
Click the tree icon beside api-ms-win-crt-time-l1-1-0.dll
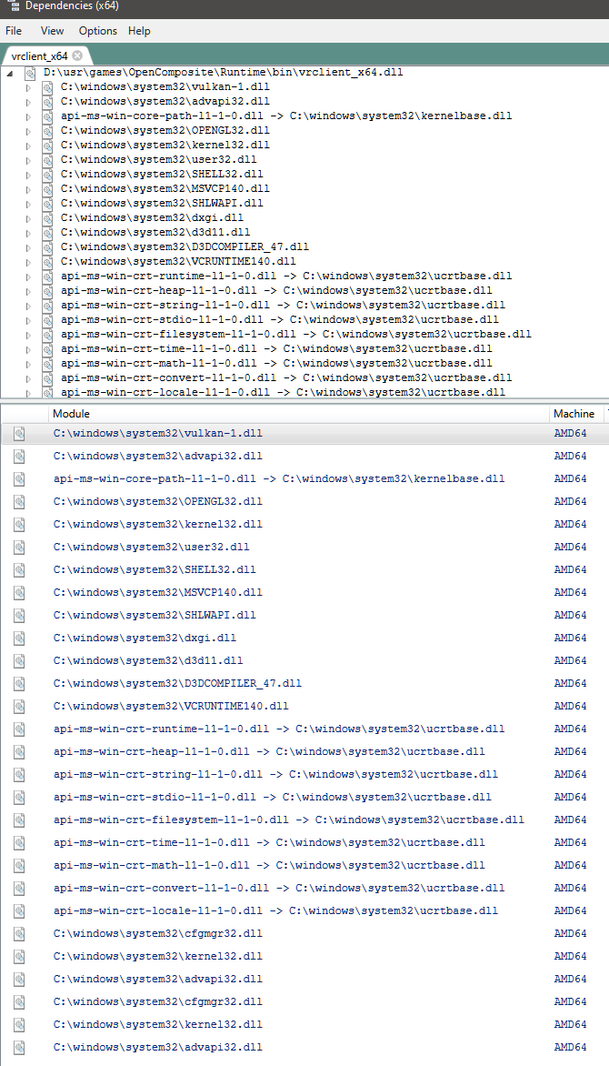(47, 348)
